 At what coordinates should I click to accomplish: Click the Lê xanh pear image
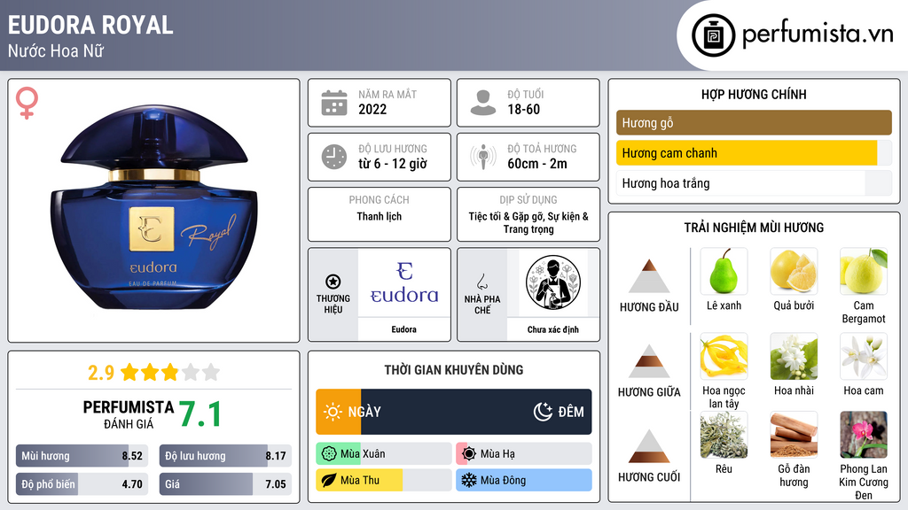point(724,272)
